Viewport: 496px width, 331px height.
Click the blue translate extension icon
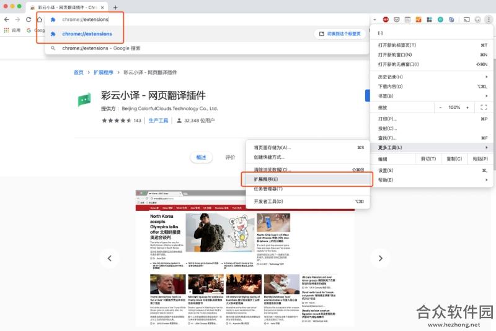click(x=451, y=20)
